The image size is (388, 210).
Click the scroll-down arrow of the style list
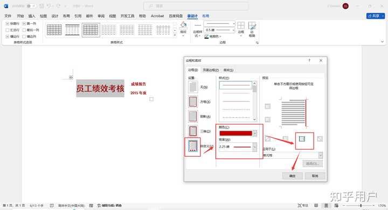(x=254, y=119)
